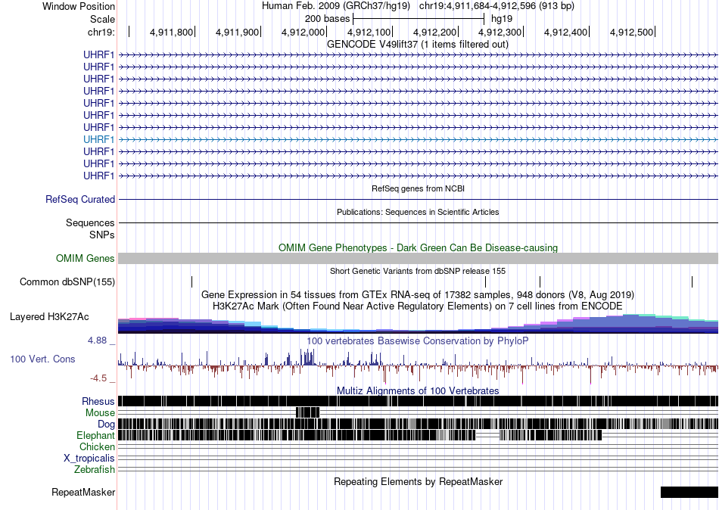
Task: Click the Dog alignment bar
Action: [418, 424]
